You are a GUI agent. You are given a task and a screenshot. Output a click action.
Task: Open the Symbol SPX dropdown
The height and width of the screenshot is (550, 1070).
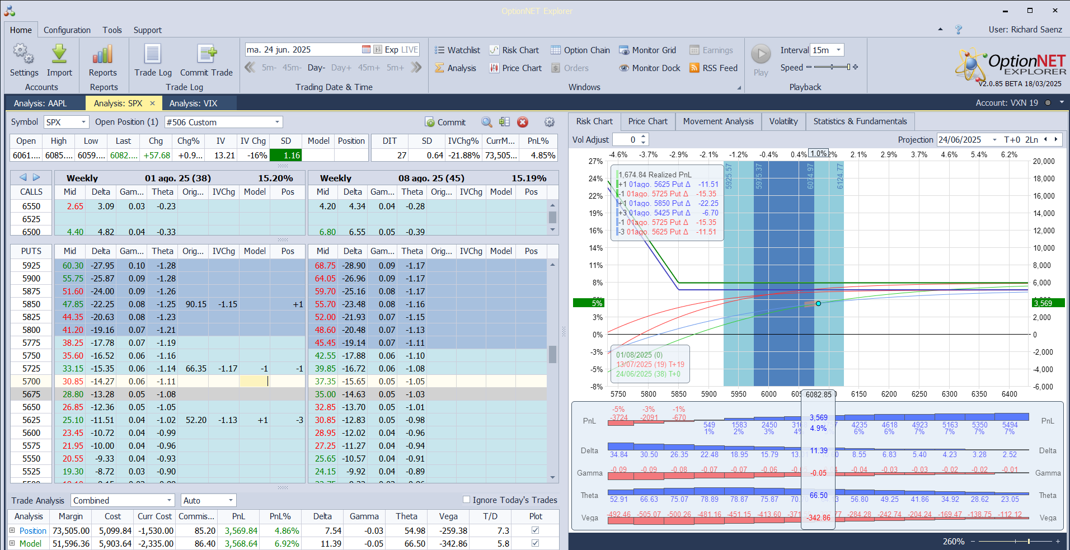[x=84, y=122]
